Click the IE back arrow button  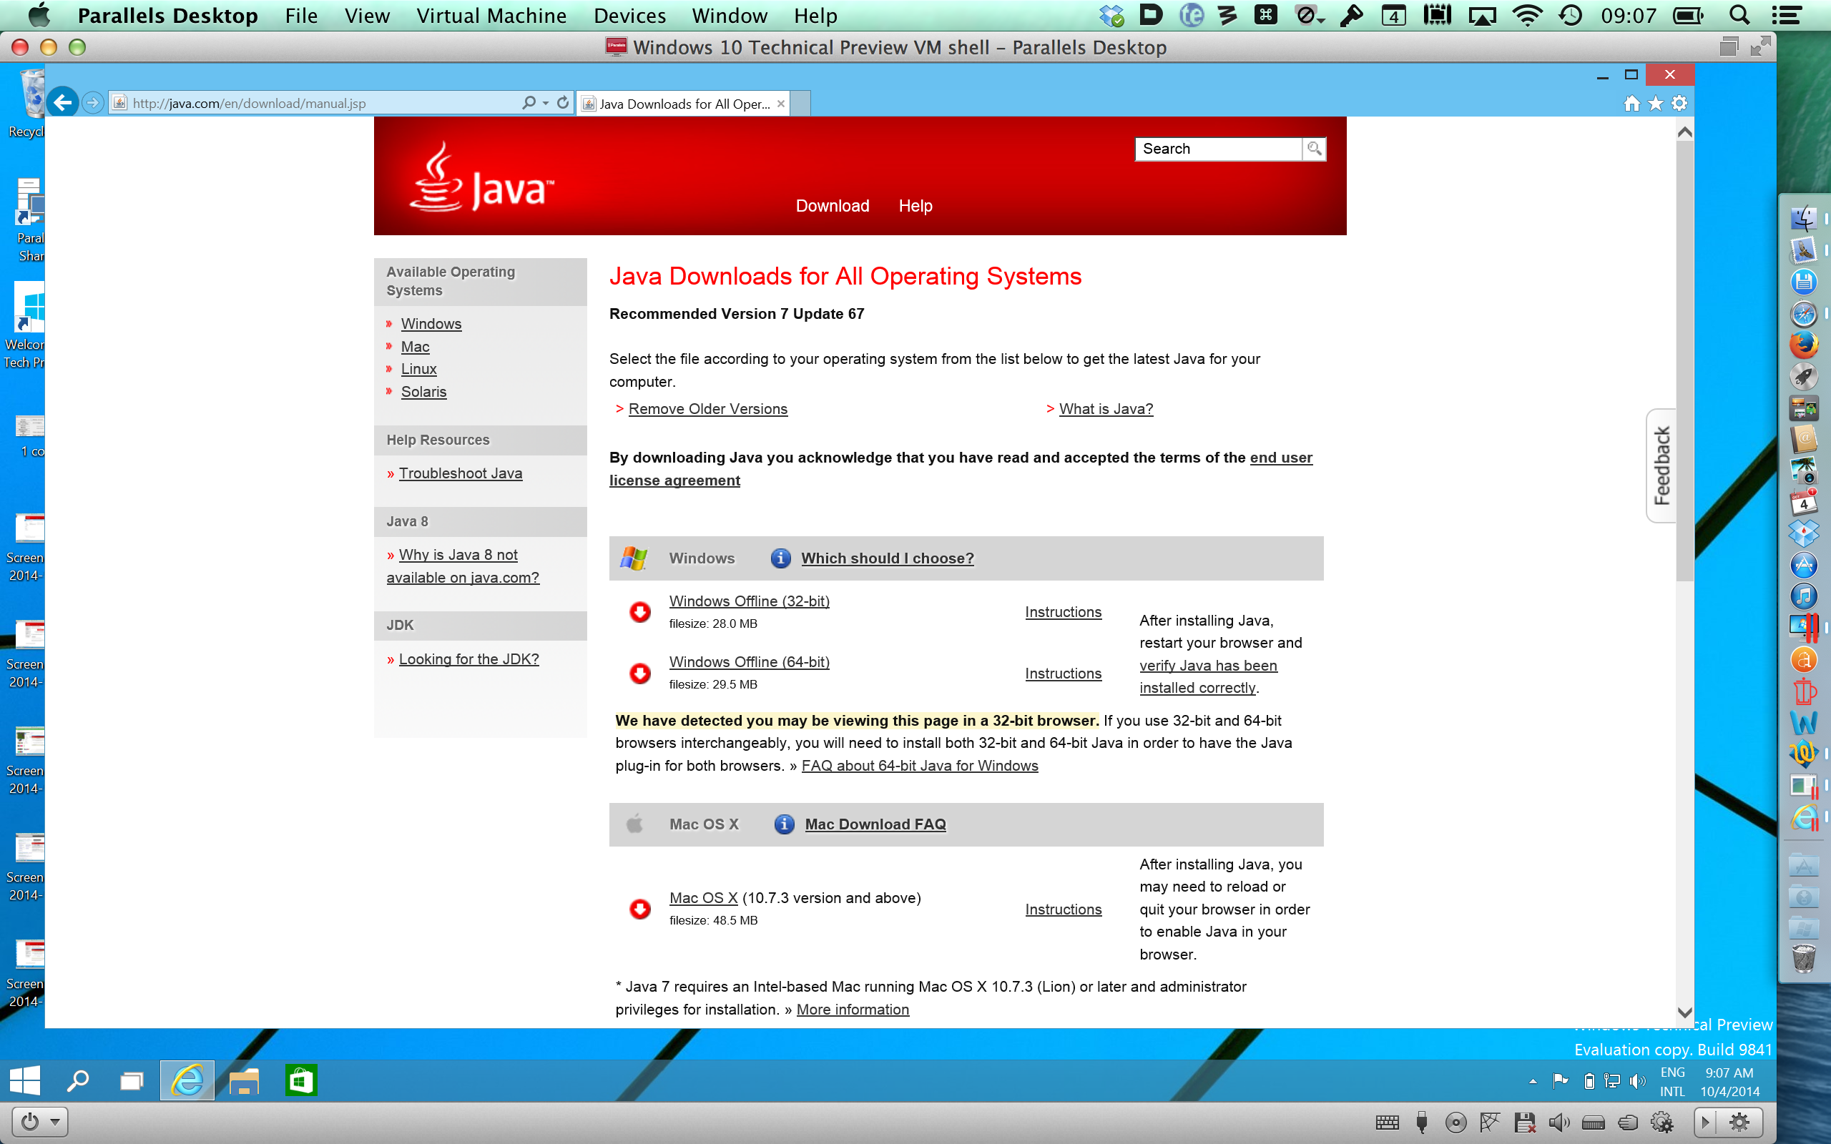[x=64, y=102]
